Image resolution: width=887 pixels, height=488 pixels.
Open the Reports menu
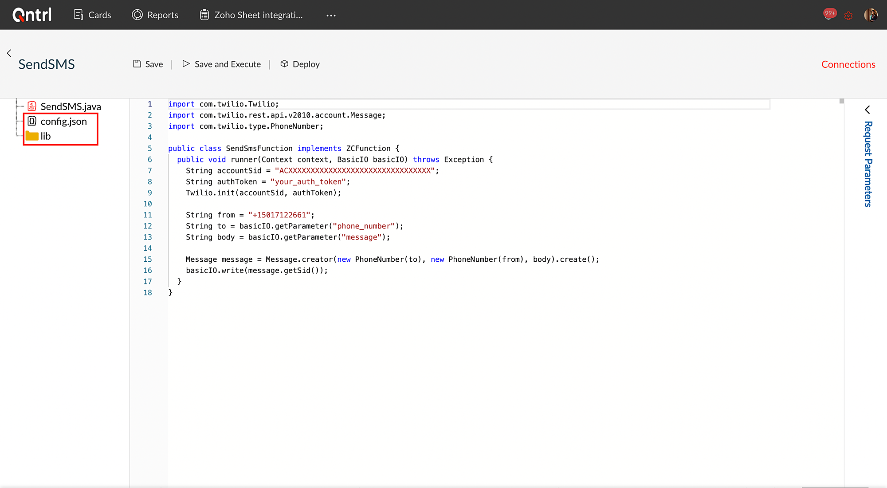coord(155,15)
